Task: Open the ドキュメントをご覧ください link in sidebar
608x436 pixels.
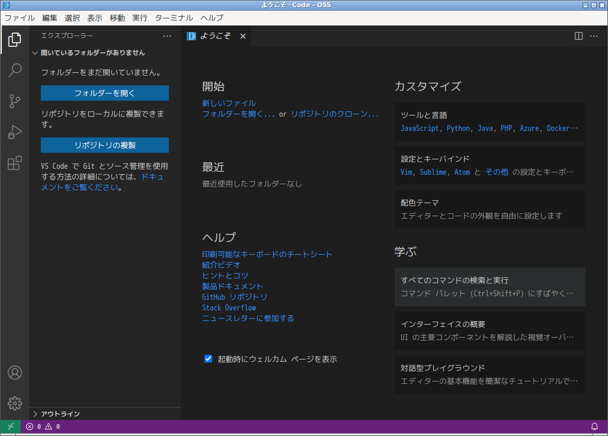Action: coord(103,182)
